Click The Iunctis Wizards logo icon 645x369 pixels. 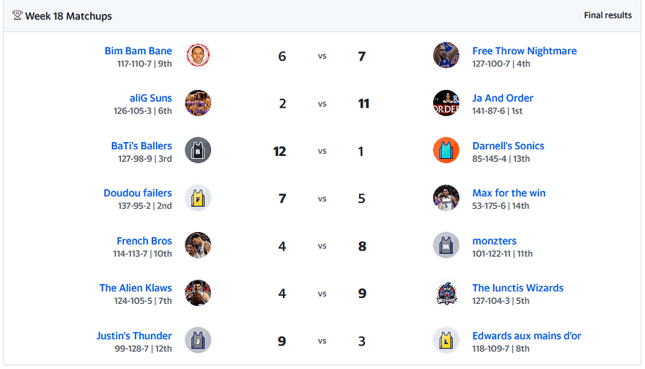446,293
